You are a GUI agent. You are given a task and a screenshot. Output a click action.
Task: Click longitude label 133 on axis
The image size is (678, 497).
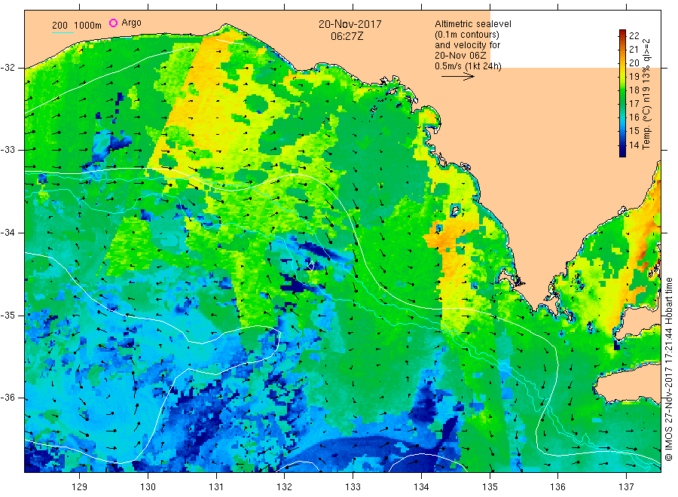pos(353,487)
